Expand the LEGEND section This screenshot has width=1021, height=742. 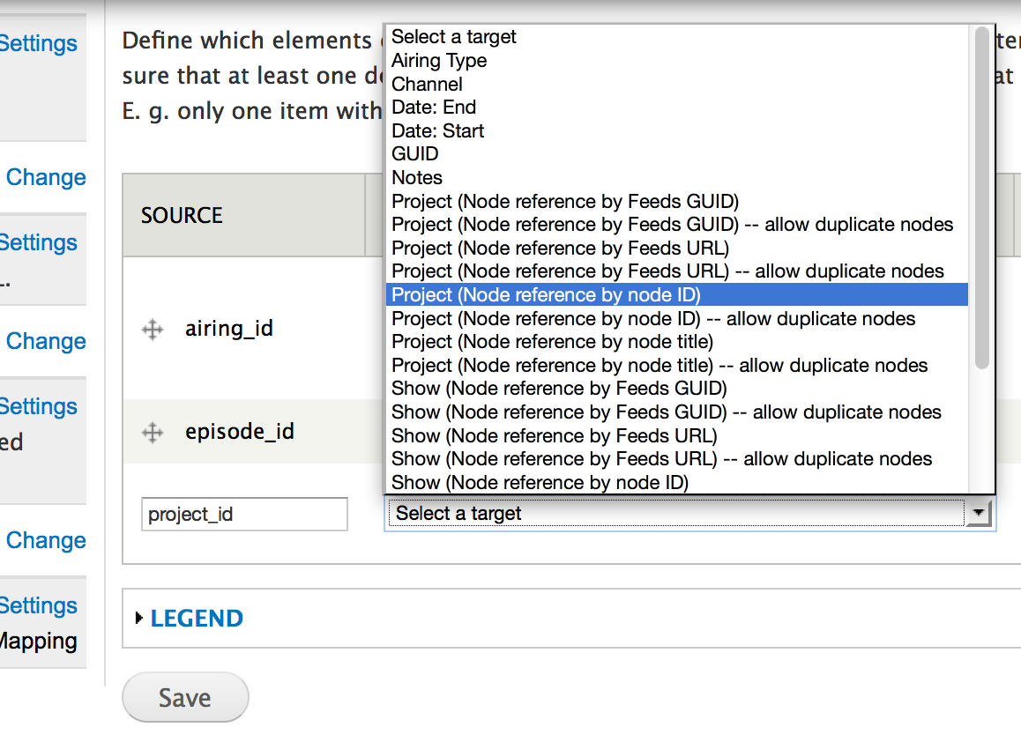[x=196, y=619]
